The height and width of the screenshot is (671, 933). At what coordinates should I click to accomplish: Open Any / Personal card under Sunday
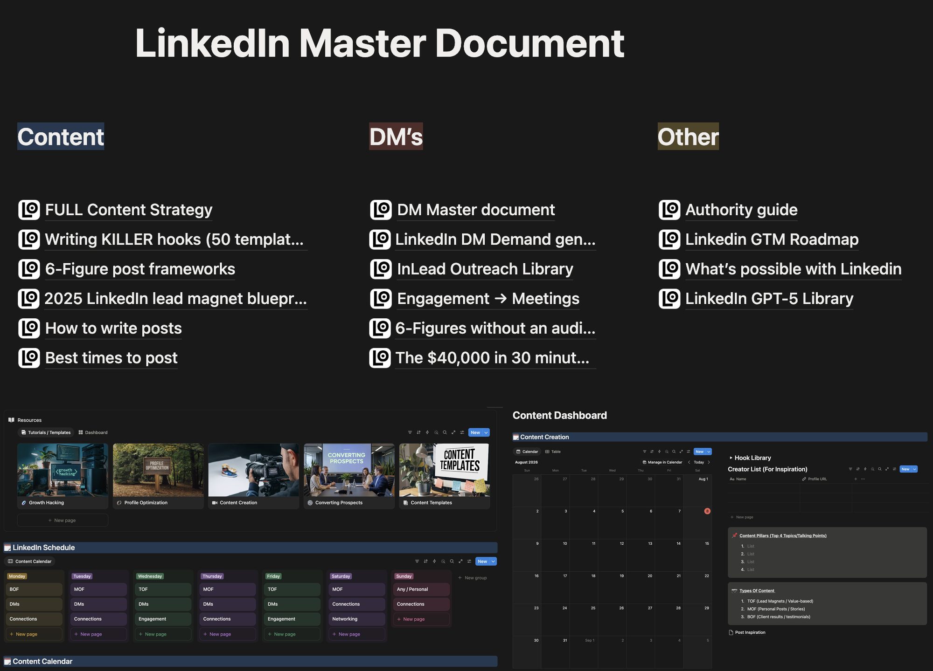[x=422, y=589]
